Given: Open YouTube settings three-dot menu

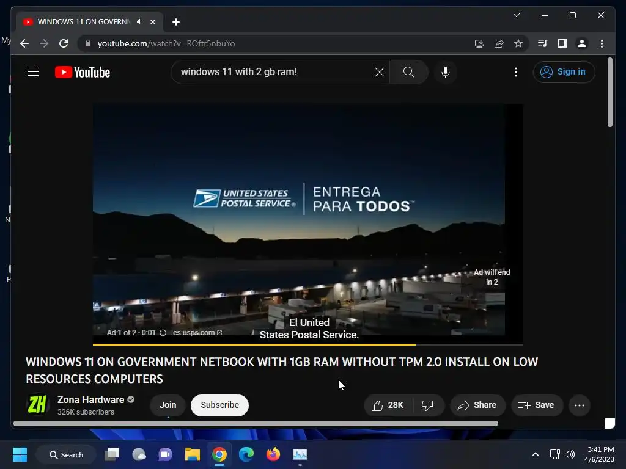Looking at the screenshot, I should pos(516,72).
